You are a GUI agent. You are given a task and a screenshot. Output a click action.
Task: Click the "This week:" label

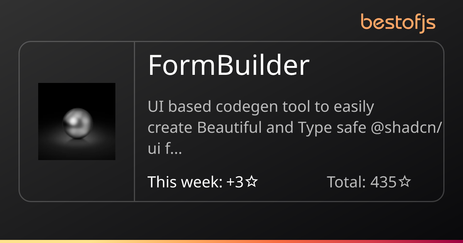(x=185, y=182)
